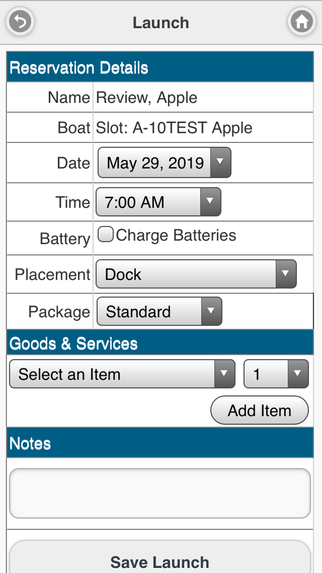Tap the back arrow icon
The width and height of the screenshot is (322, 573).
(20, 22)
